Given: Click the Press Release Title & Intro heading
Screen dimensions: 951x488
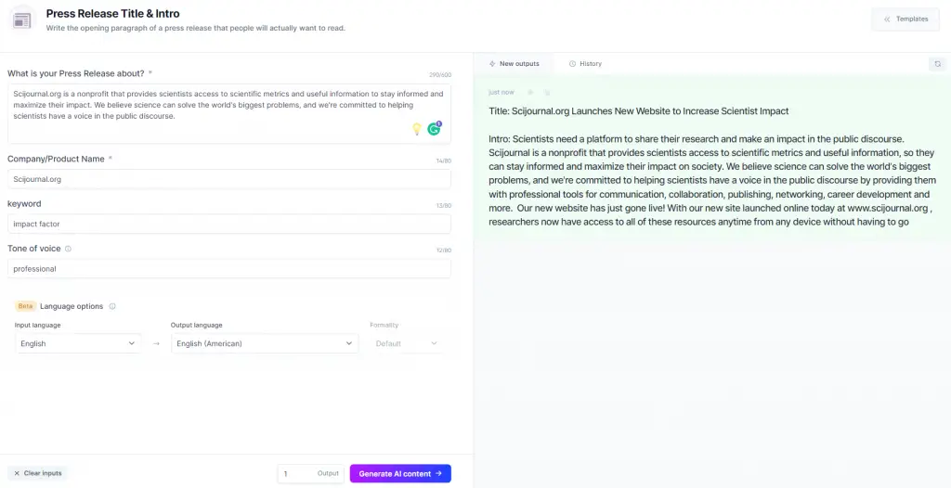Looking at the screenshot, I should [112, 13].
